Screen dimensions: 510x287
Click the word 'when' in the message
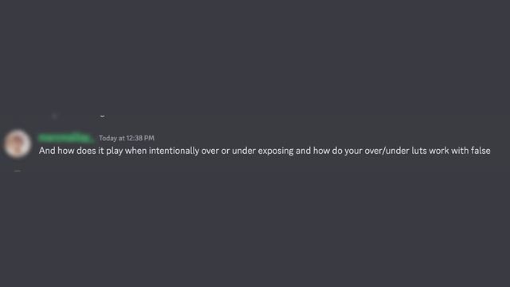135,151
